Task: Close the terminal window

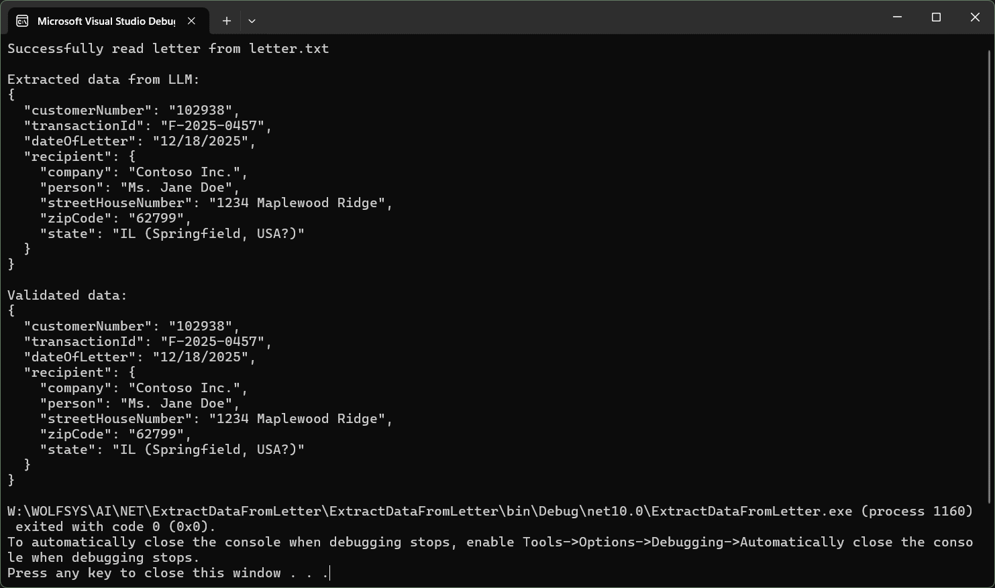Action: pos(975,17)
